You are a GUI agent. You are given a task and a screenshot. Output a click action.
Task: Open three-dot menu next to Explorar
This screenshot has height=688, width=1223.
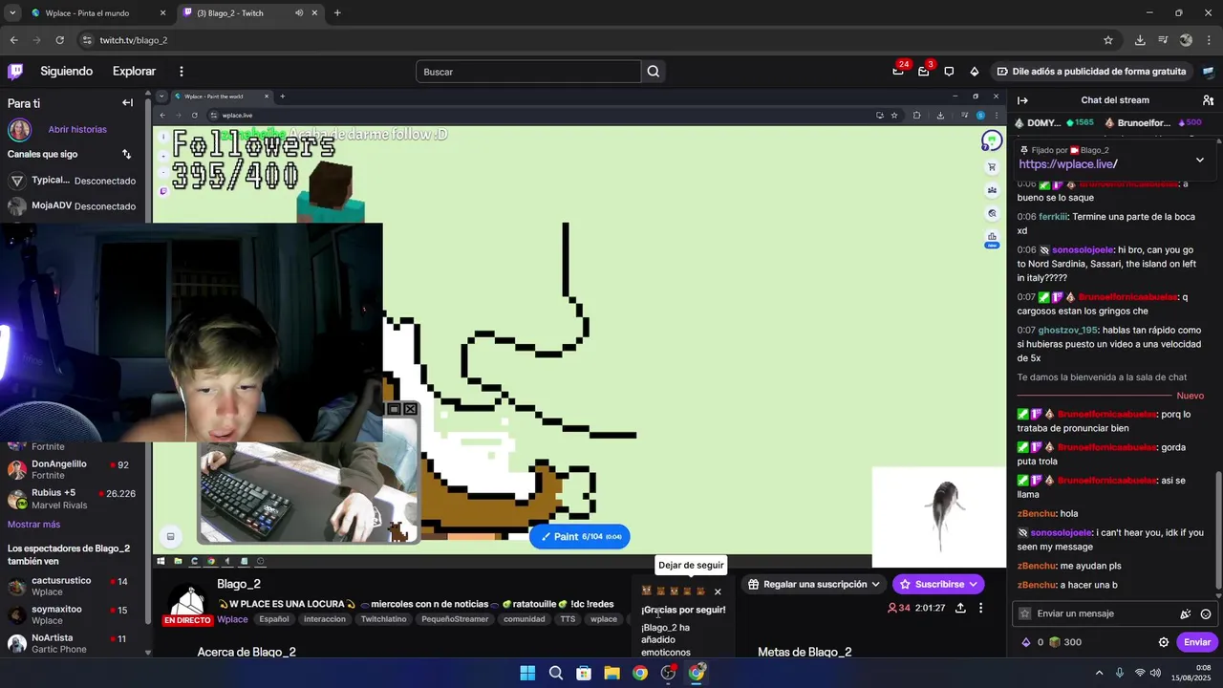(x=182, y=72)
